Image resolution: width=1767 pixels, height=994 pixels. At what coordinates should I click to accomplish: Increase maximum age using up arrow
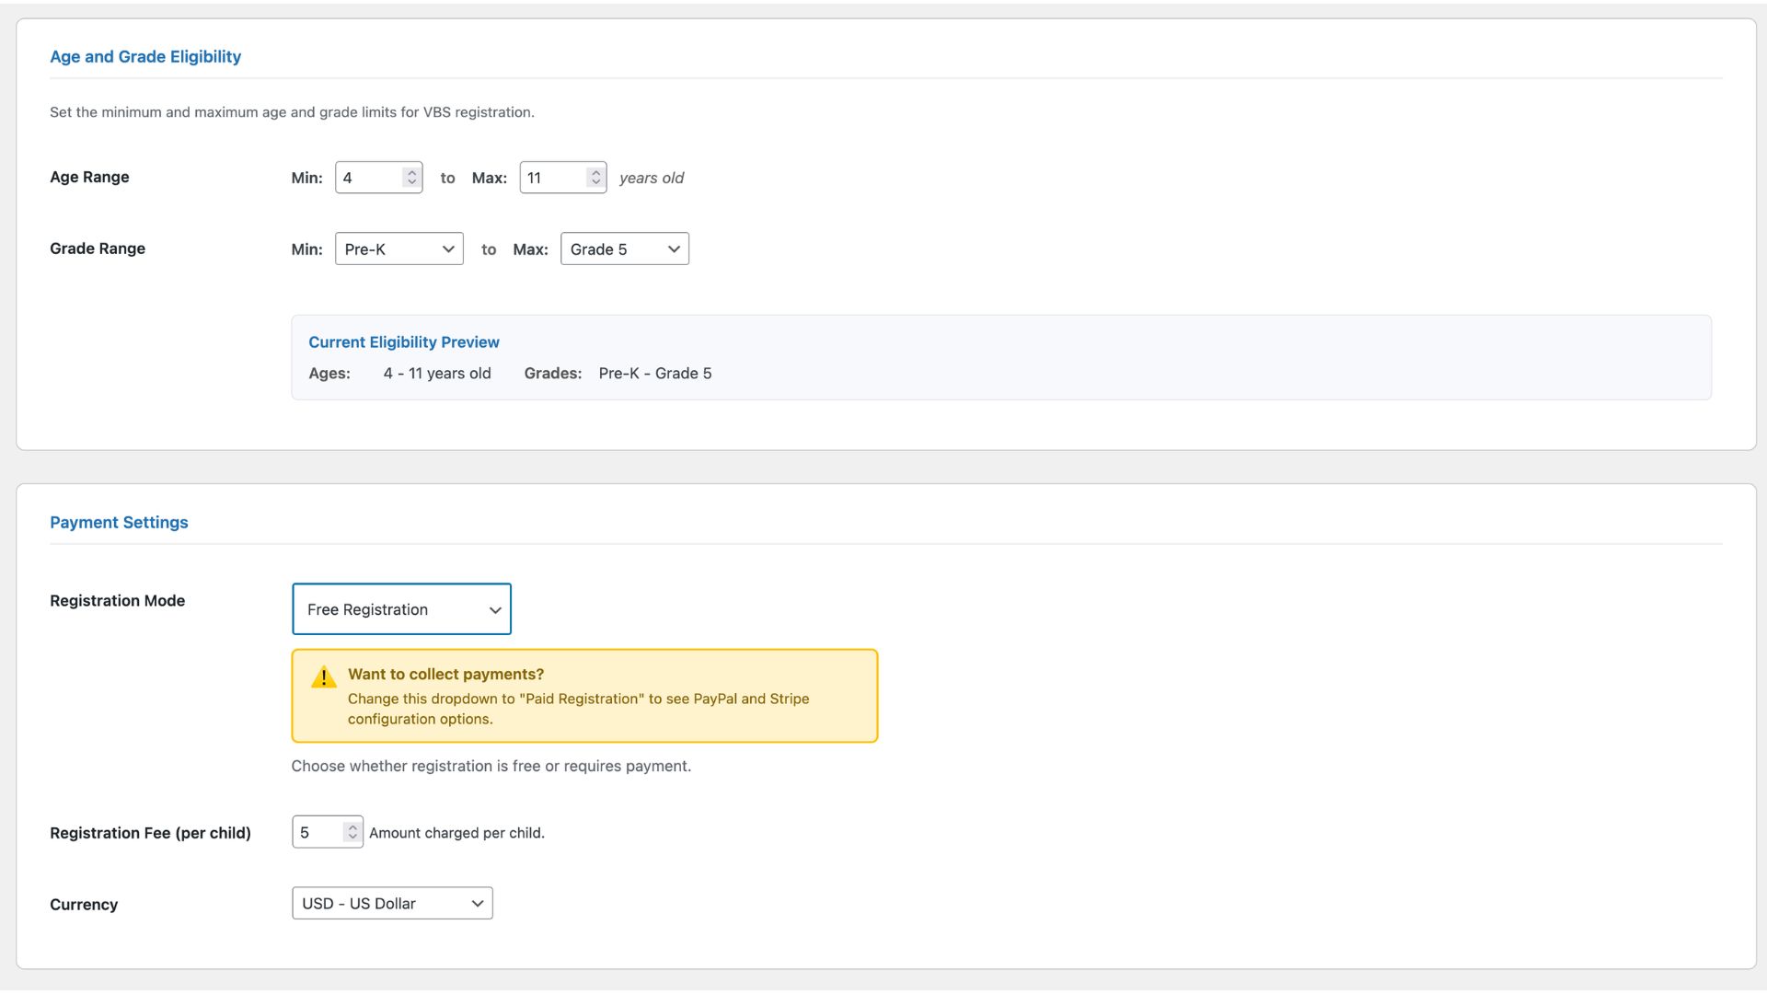(x=595, y=172)
